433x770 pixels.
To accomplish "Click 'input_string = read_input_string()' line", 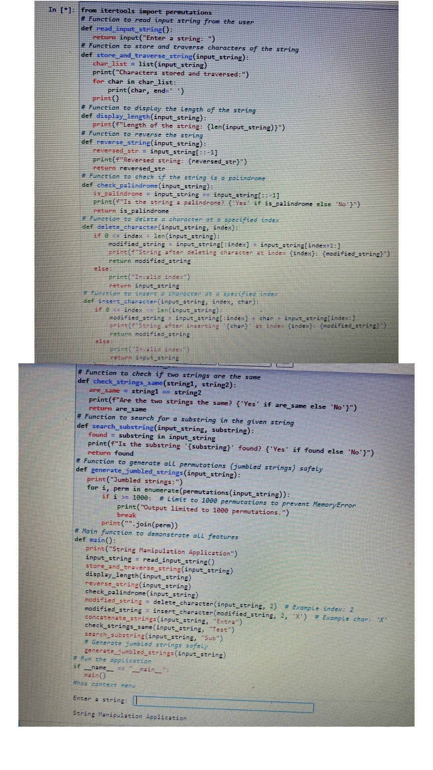I will (150, 559).
